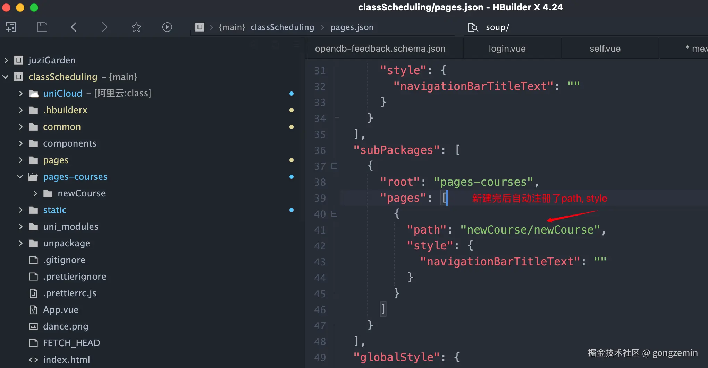
Task: Click line number 46 in gutter
Action: click(x=320, y=310)
